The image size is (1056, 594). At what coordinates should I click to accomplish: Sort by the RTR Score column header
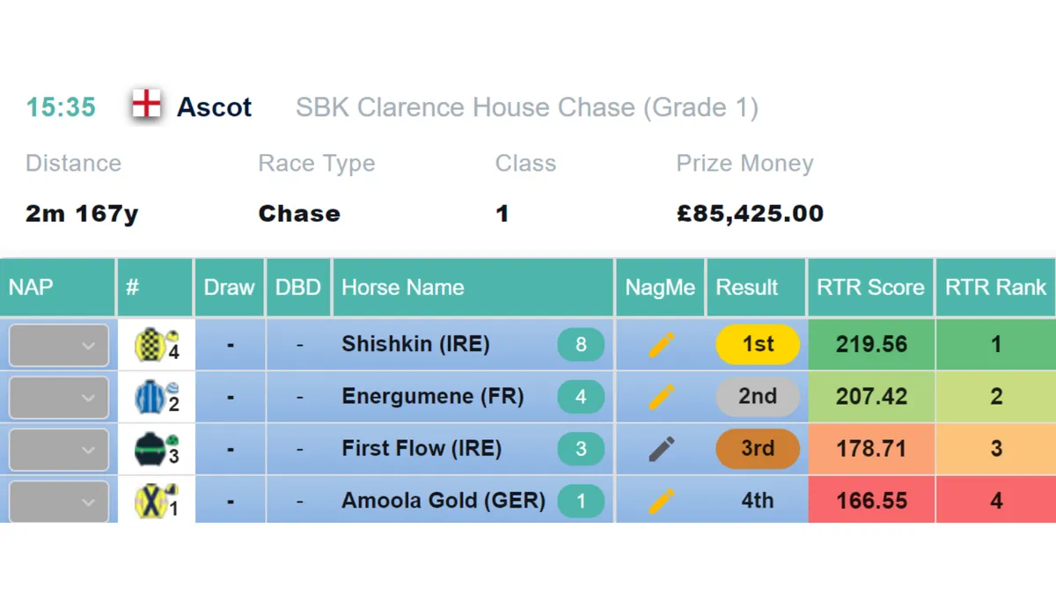[870, 287]
